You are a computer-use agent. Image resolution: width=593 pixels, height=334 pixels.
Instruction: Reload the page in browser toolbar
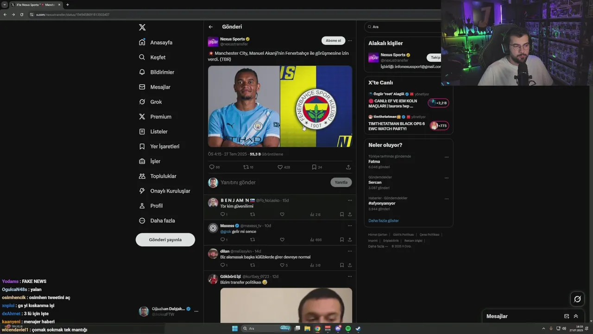pyautogui.click(x=21, y=14)
